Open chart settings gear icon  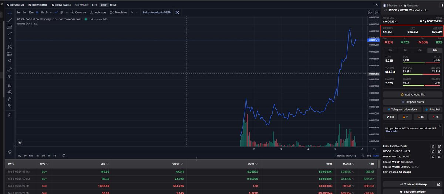click(370, 12)
